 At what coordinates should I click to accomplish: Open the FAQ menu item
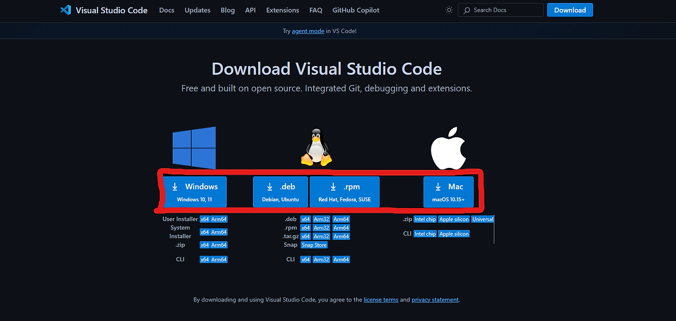pos(316,10)
